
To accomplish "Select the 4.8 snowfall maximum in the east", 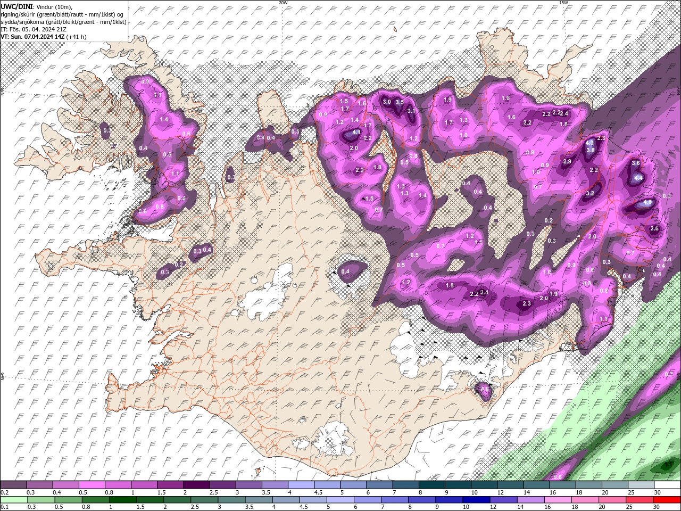I will tap(647, 203).
